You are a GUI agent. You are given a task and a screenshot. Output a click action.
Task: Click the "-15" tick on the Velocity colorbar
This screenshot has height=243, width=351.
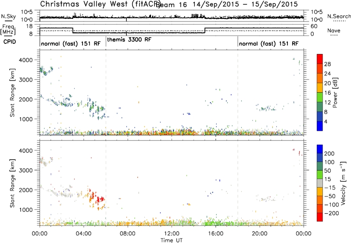coord(330,187)
